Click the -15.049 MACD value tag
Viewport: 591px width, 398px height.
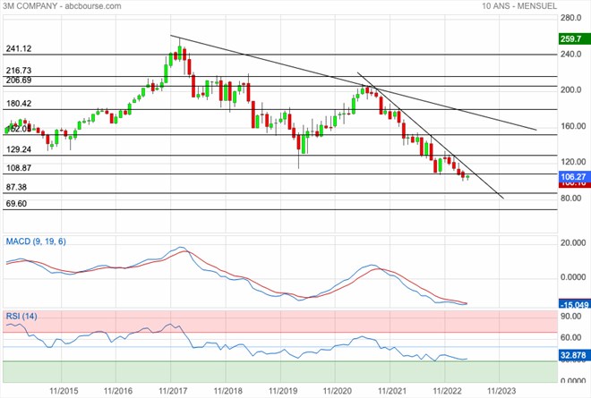point(574,304)
